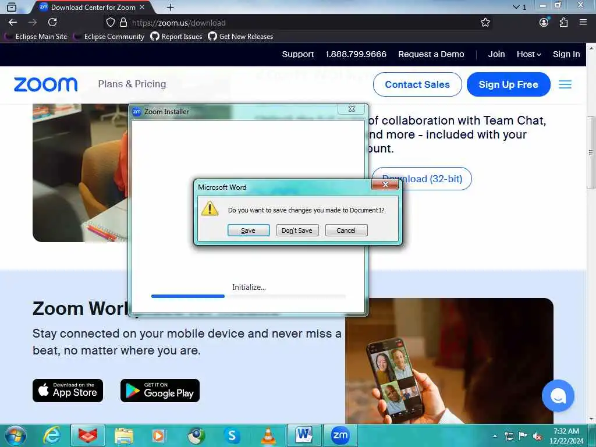The image size is (596, 447).
Task: Open the Get New Releases bookmark
Action: point(240,37)
